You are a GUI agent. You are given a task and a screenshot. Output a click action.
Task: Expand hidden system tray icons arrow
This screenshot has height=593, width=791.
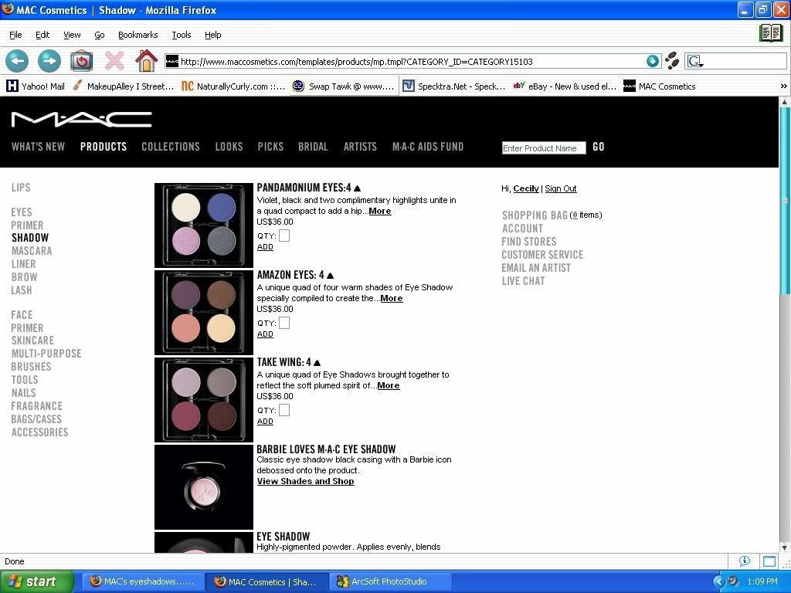(x=718, y=582)
